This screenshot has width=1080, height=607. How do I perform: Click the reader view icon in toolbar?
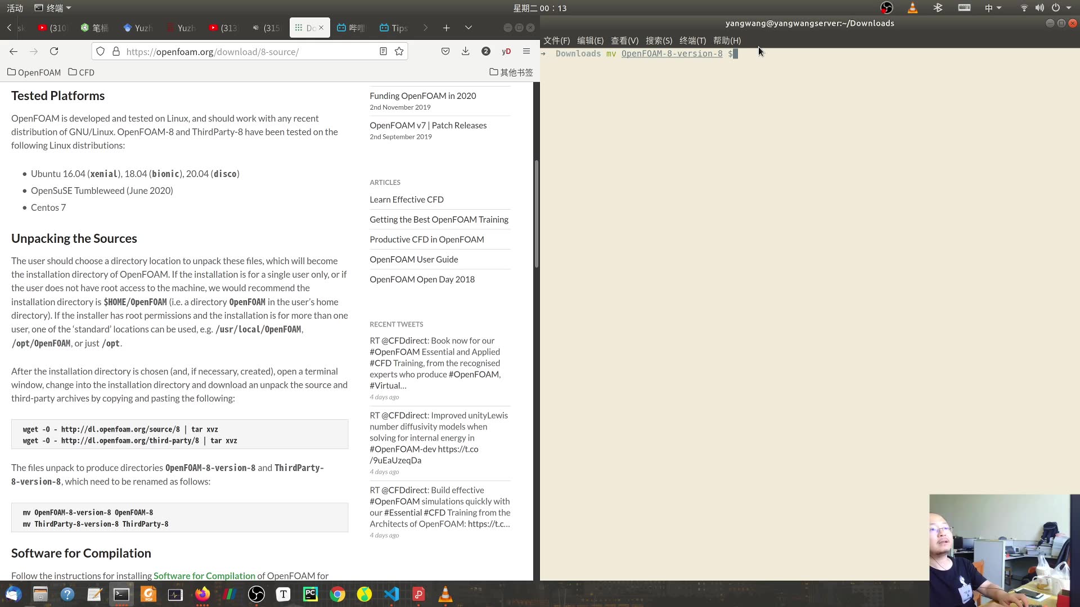coord(384,51)
